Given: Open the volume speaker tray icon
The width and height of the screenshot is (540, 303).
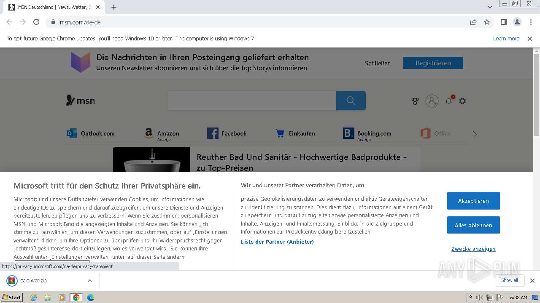Looking at the screenshot, I should coord(480,298).
